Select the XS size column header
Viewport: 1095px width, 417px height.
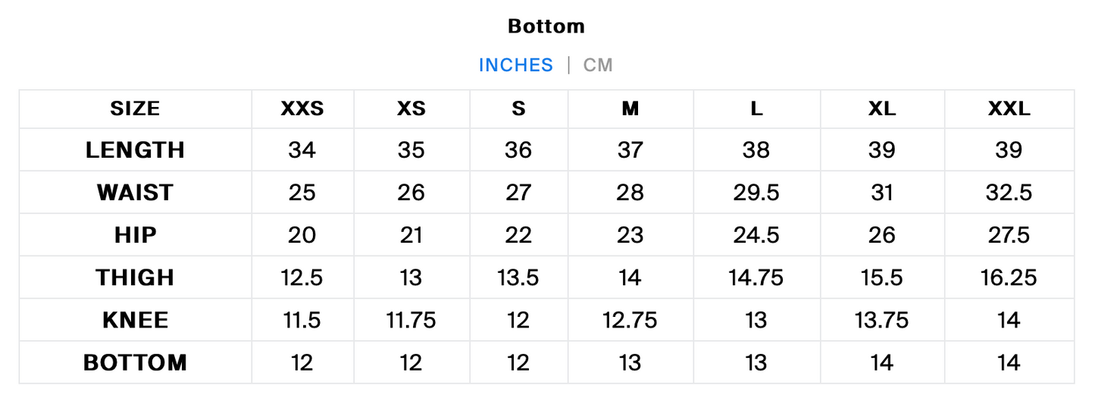[411, 109]
